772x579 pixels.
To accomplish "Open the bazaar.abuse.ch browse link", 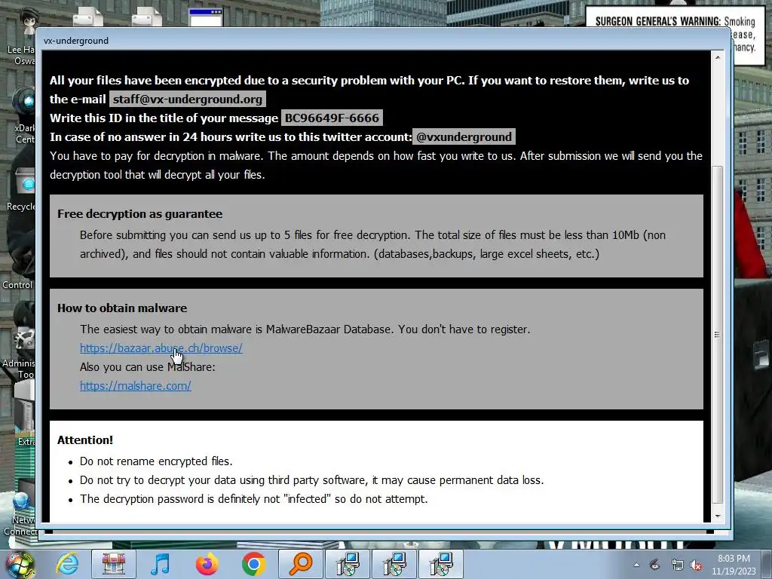I will pyautogui.click(x=161, y=348).
